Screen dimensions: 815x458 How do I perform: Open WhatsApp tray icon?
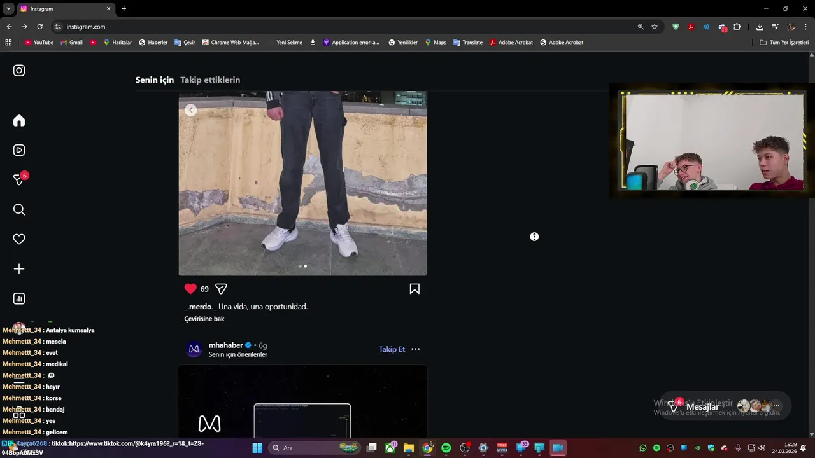[x=643, y=448]
